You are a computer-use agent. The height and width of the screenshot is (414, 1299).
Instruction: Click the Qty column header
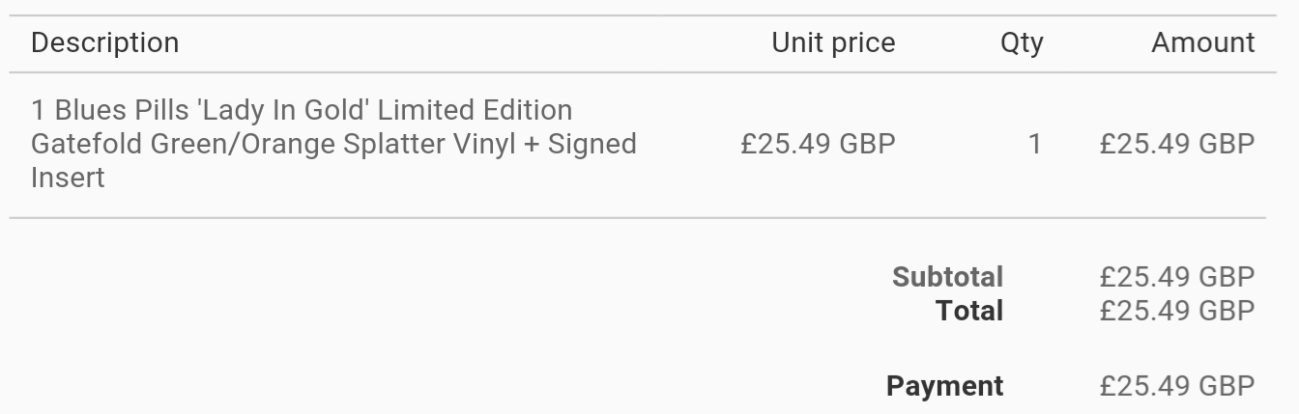click(x=1022, y=42)
